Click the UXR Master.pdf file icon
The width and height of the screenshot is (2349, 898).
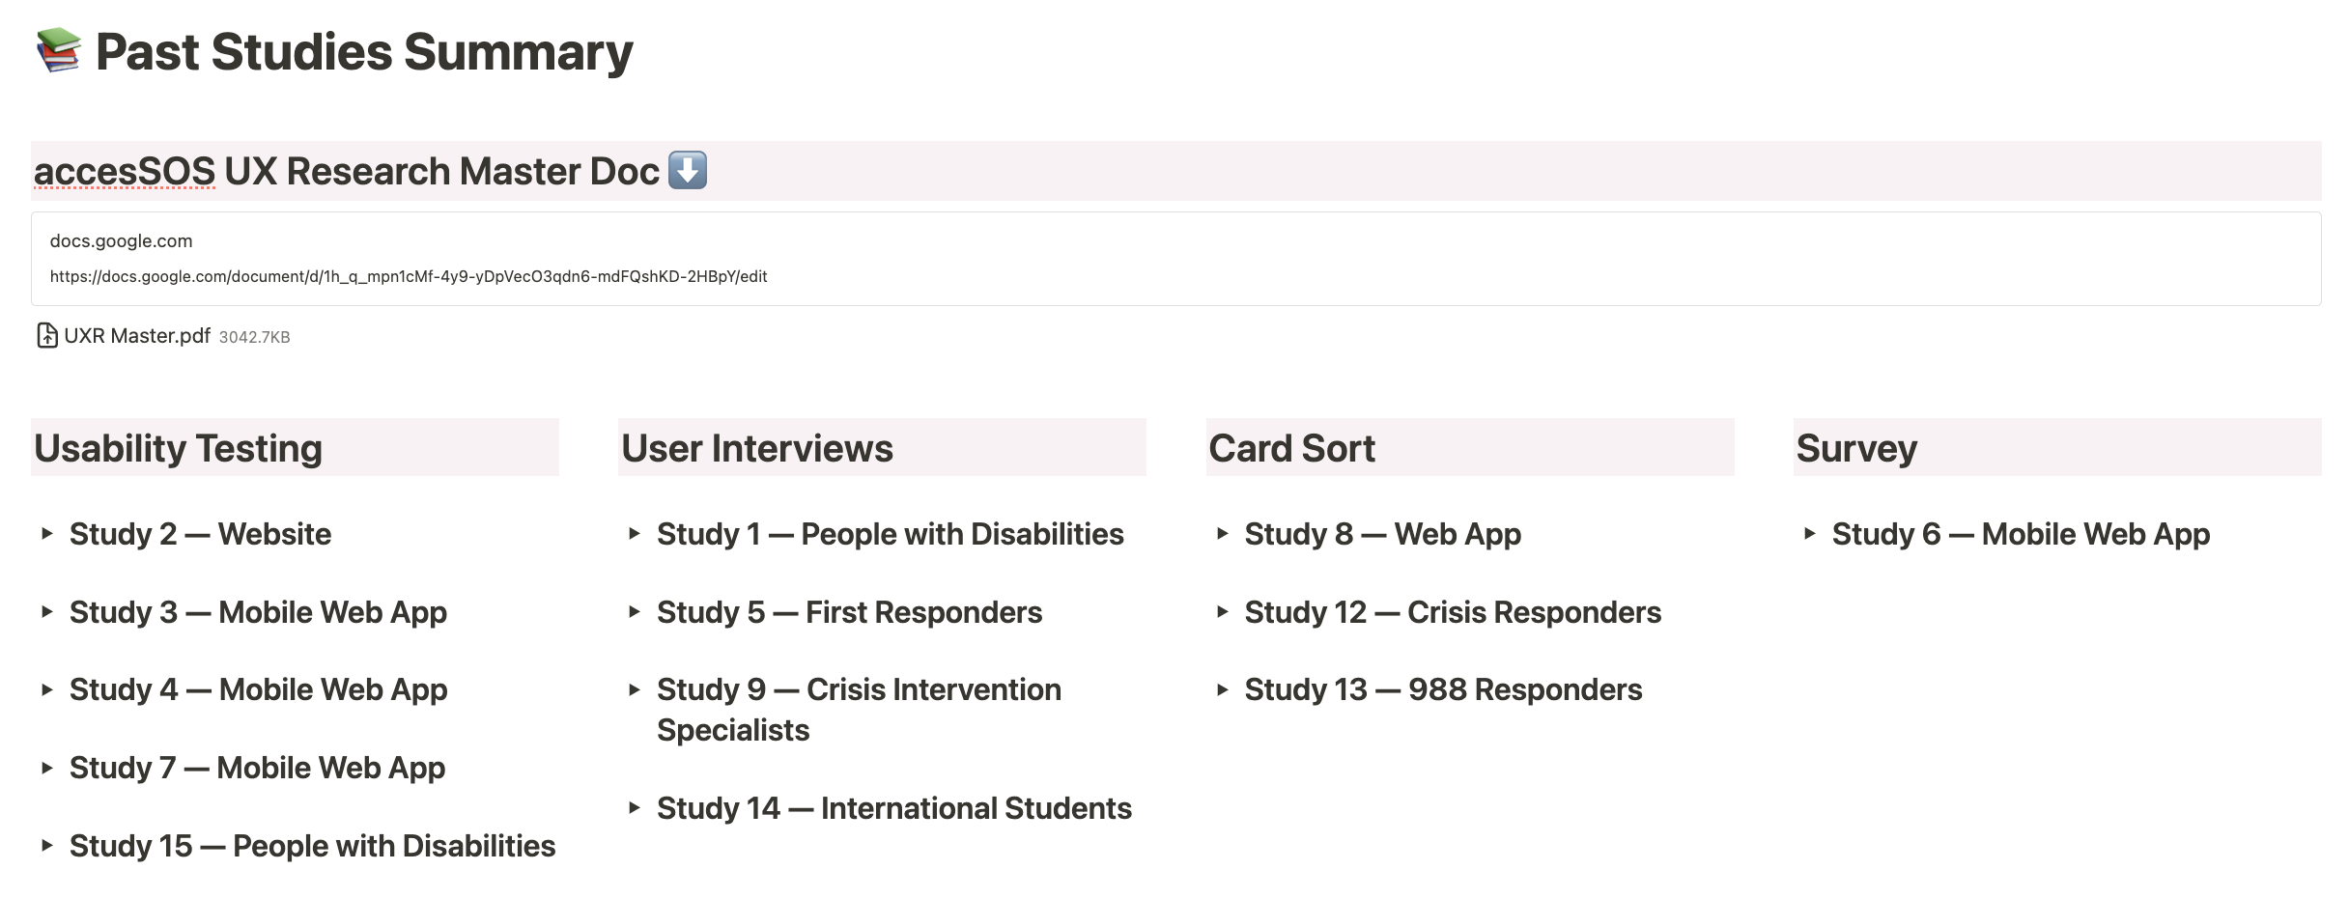coord(46,336)
